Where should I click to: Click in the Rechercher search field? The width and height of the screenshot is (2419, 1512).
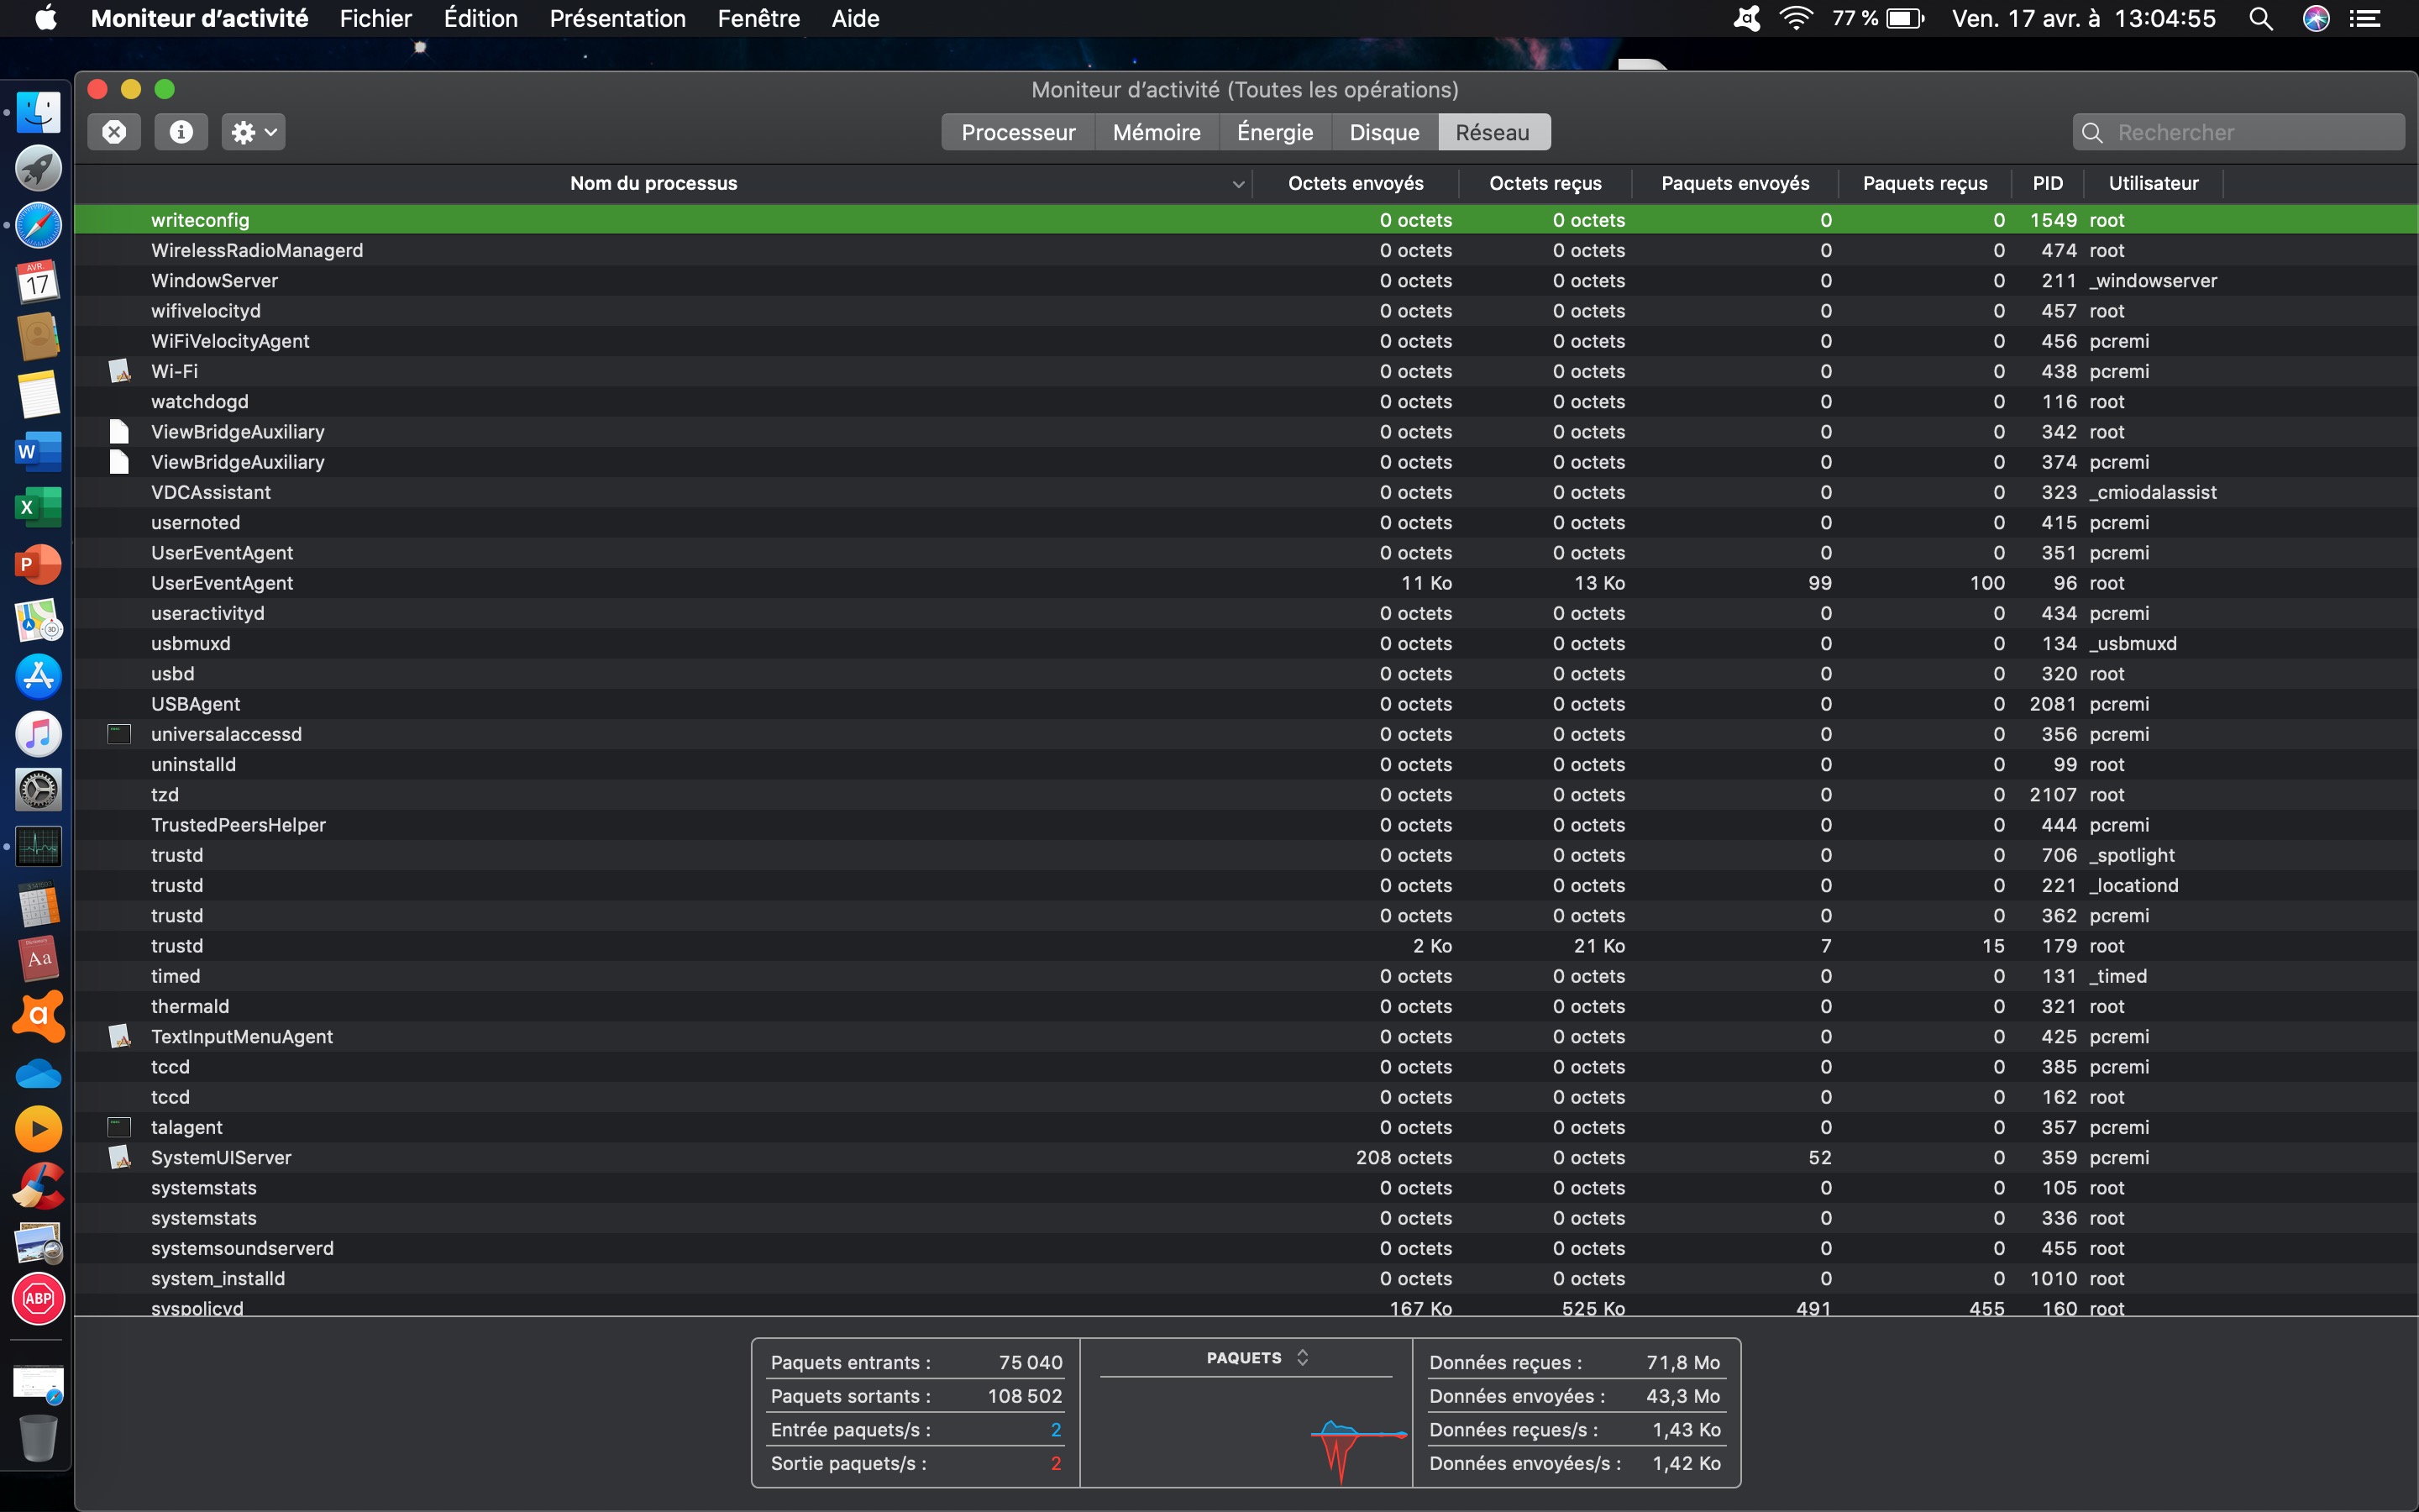click(2249, 132)
